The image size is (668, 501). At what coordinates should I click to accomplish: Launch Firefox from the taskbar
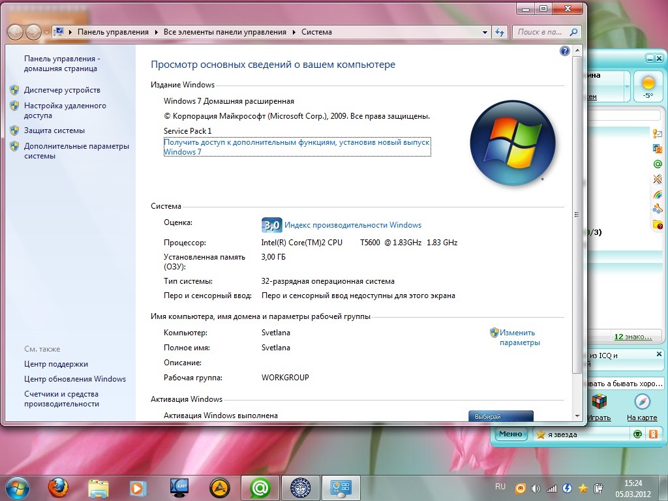click(57, 488)
